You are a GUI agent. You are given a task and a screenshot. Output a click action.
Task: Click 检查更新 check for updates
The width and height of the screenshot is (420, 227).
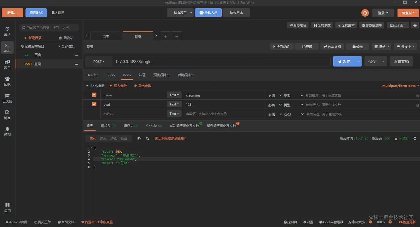[407, 222]
